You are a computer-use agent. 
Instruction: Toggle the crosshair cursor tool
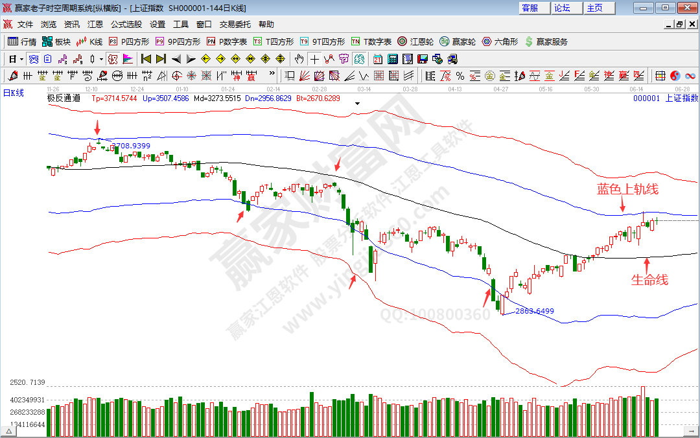315,59
